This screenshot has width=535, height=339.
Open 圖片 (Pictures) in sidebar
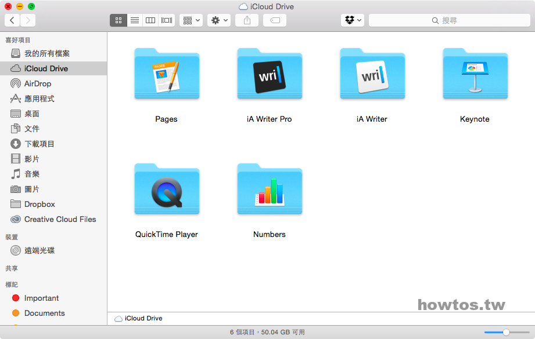coord(53,189)
